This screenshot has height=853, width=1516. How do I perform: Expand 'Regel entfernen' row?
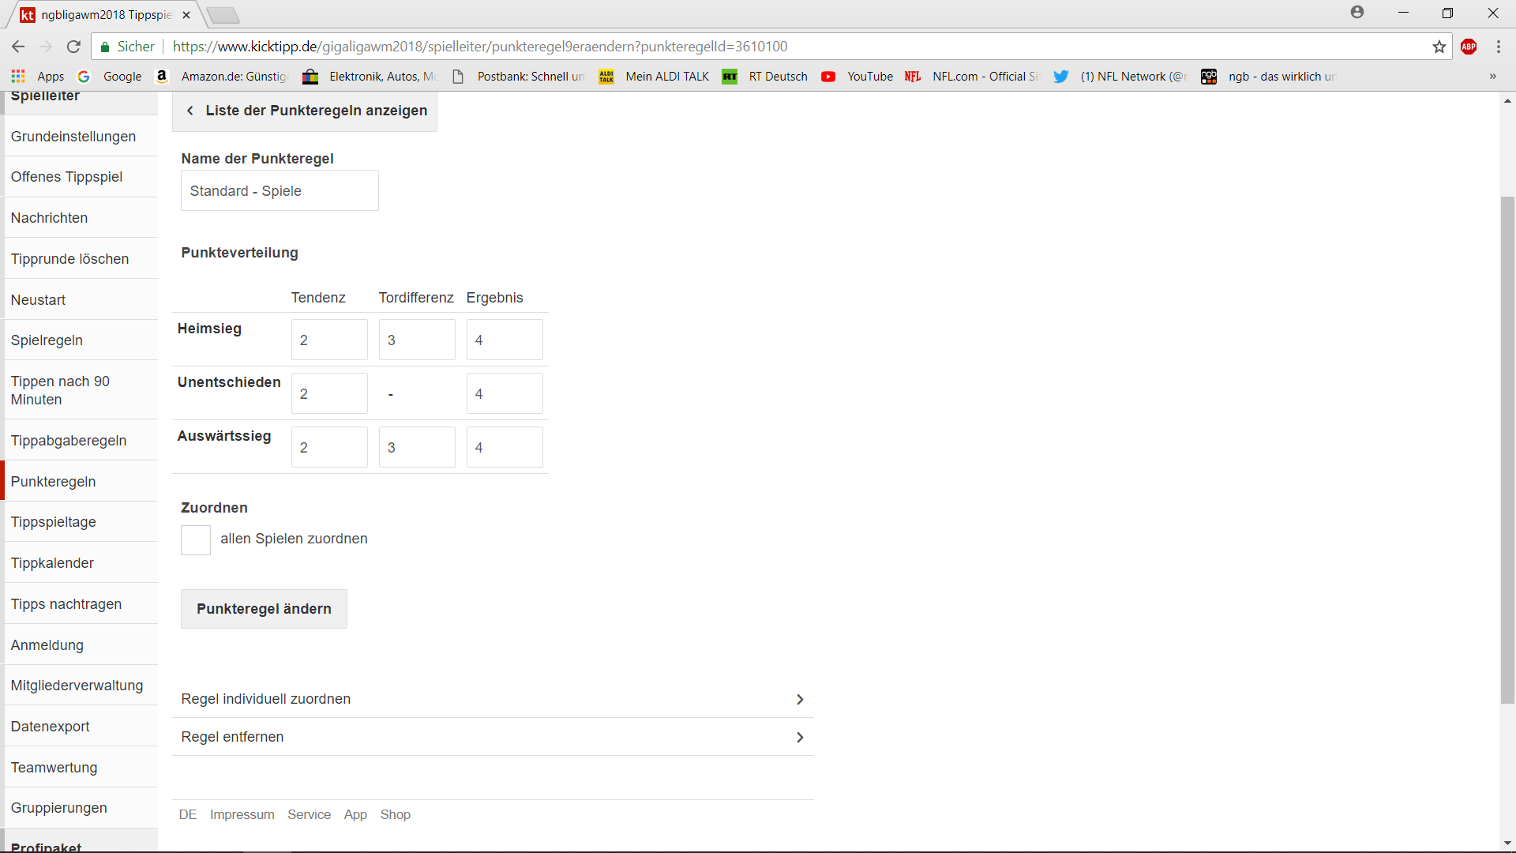[493, 737]
